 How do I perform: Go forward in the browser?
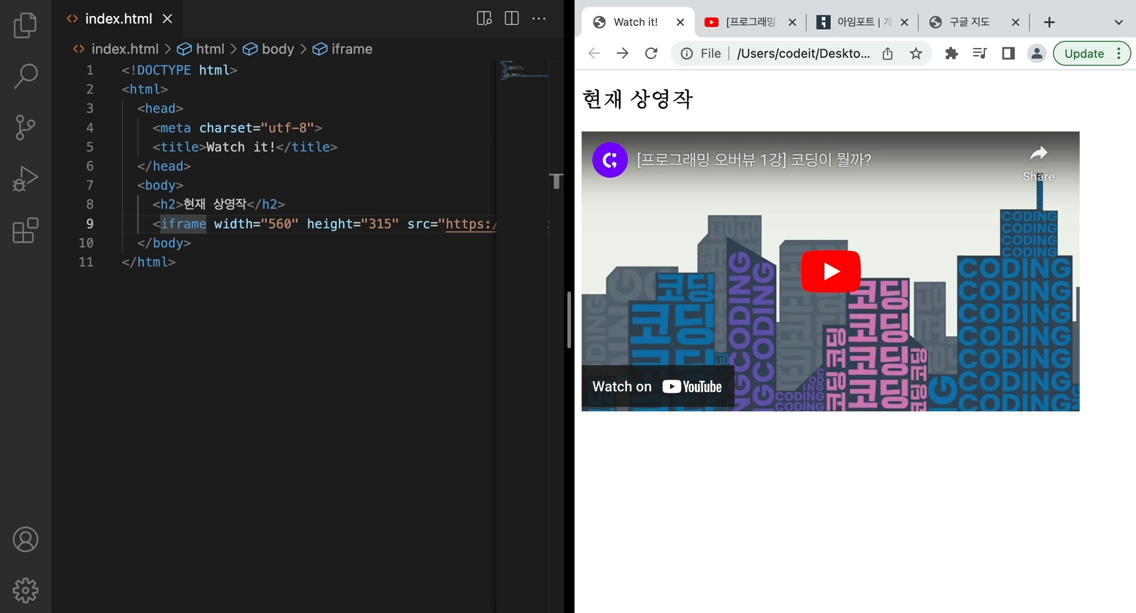622,53
